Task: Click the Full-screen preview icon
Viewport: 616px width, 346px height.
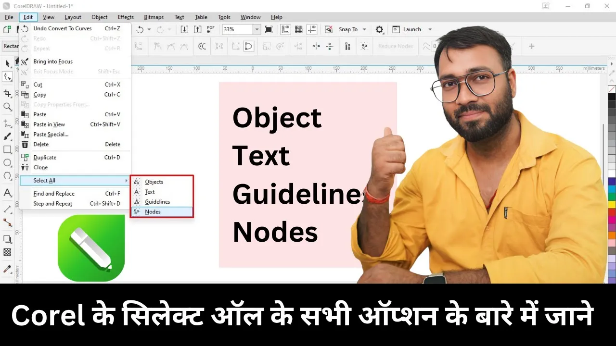Action: [269, 29]
